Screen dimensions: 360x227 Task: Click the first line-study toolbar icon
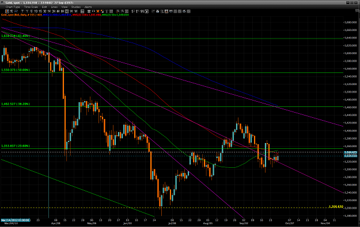pos(133,11)
